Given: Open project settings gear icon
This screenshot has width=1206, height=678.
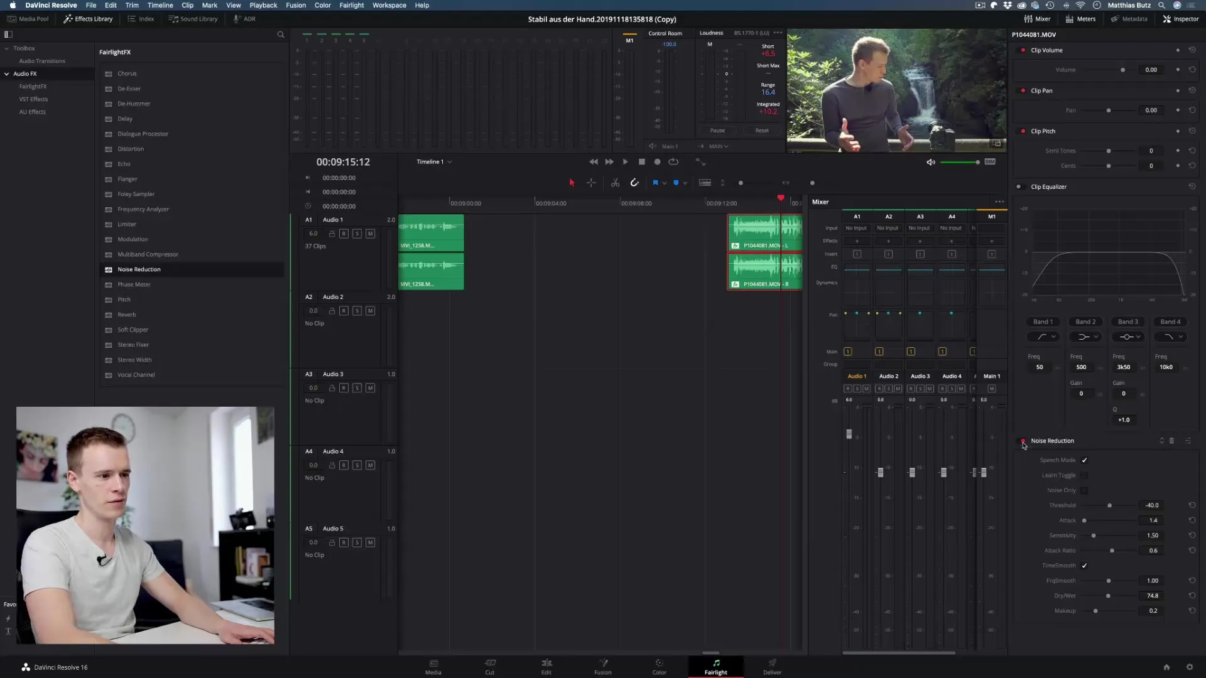Looking at the screenshot, I should pos(1189,667).
